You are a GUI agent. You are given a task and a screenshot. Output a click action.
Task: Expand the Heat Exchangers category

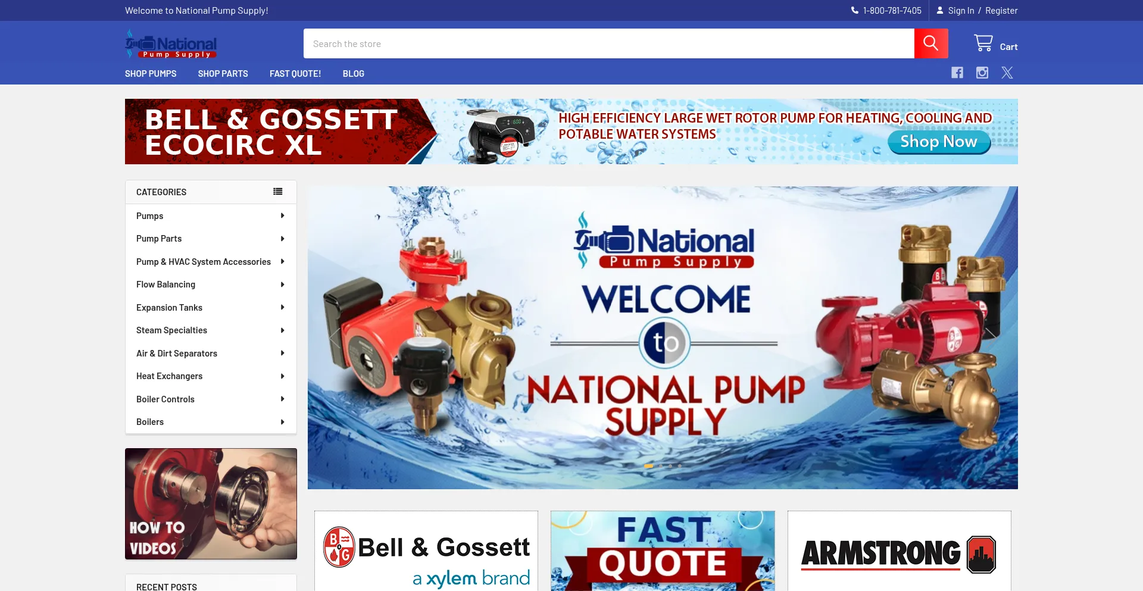282,376
